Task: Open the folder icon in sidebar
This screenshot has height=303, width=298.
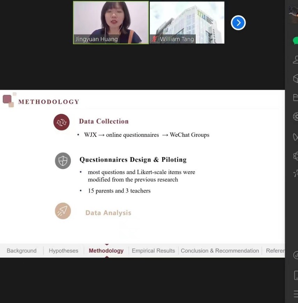Action: click(x=296, y=98)
